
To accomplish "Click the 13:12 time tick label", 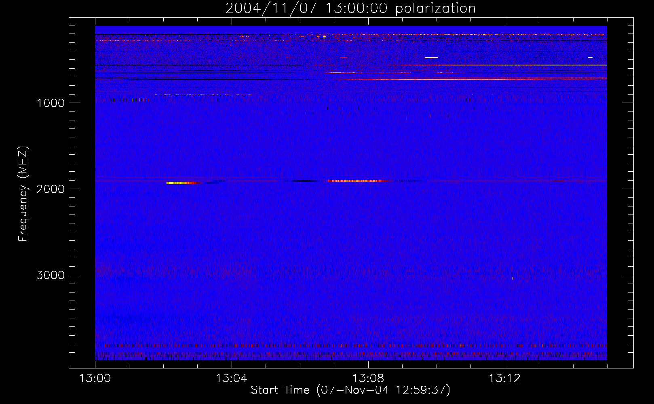I will [x=505, y=379].
